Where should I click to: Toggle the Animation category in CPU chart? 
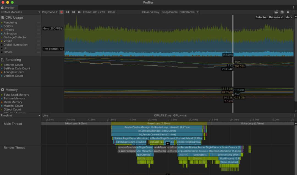click(x=2, y=34)
